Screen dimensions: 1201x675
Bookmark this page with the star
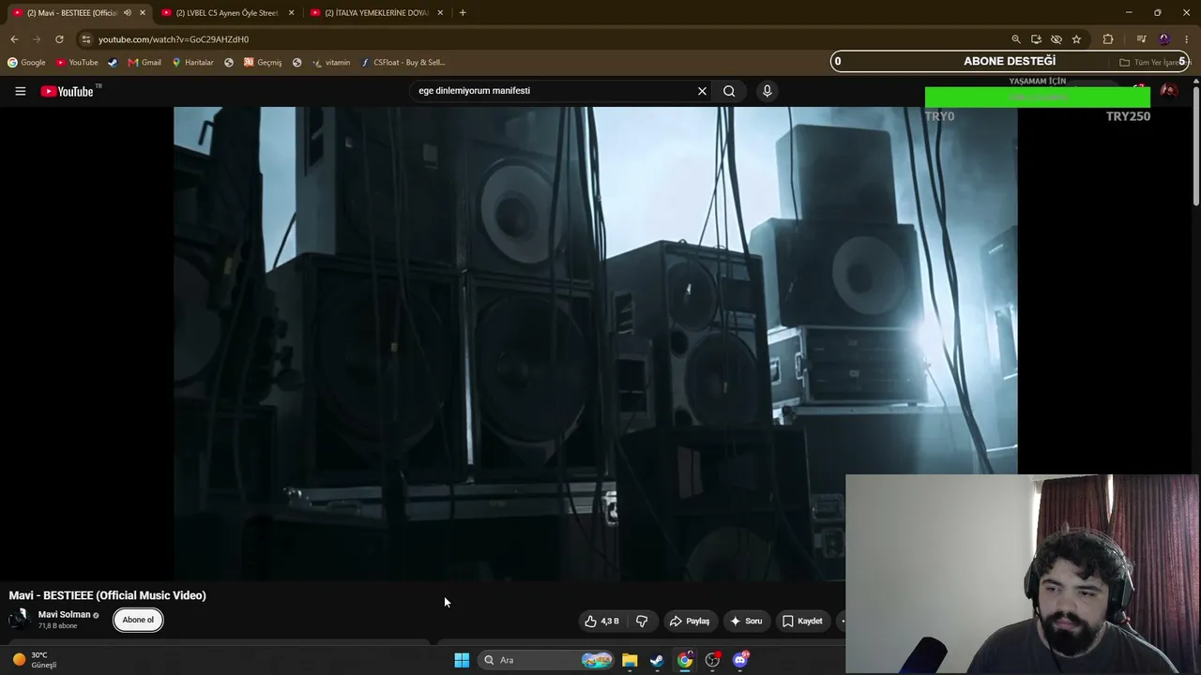click(1076, 39)
